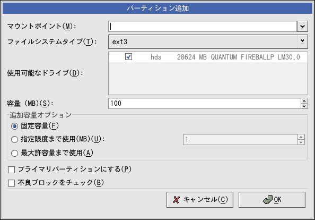Confirm with the OK button

272,200
